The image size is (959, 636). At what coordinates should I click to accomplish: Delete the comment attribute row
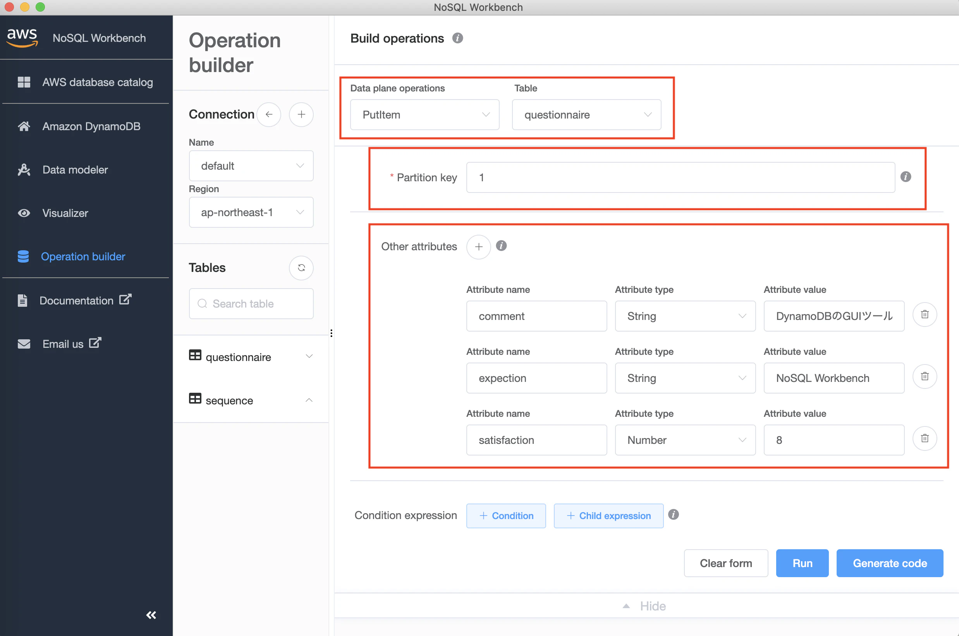tap(925, 315)
